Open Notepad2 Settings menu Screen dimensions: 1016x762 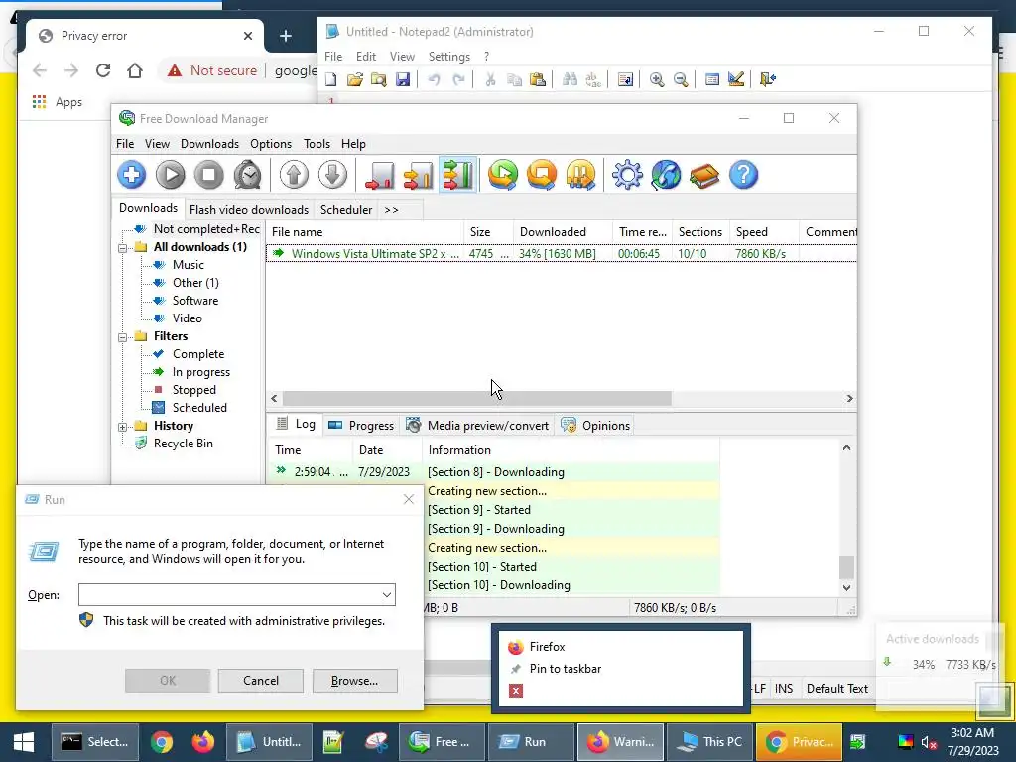[x=449, y=57]
